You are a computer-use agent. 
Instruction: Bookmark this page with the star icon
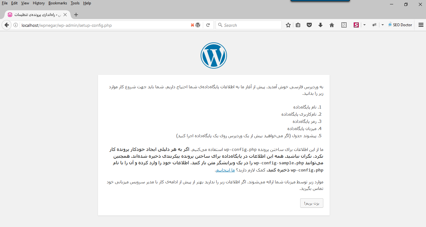click(x=288, y=25)
